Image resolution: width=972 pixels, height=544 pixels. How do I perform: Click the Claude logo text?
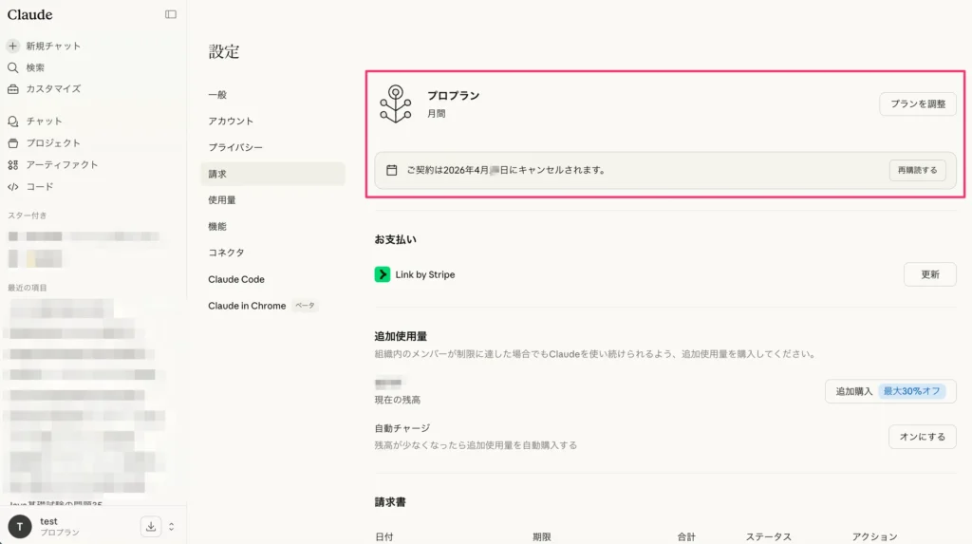click(x=29, y=14)
